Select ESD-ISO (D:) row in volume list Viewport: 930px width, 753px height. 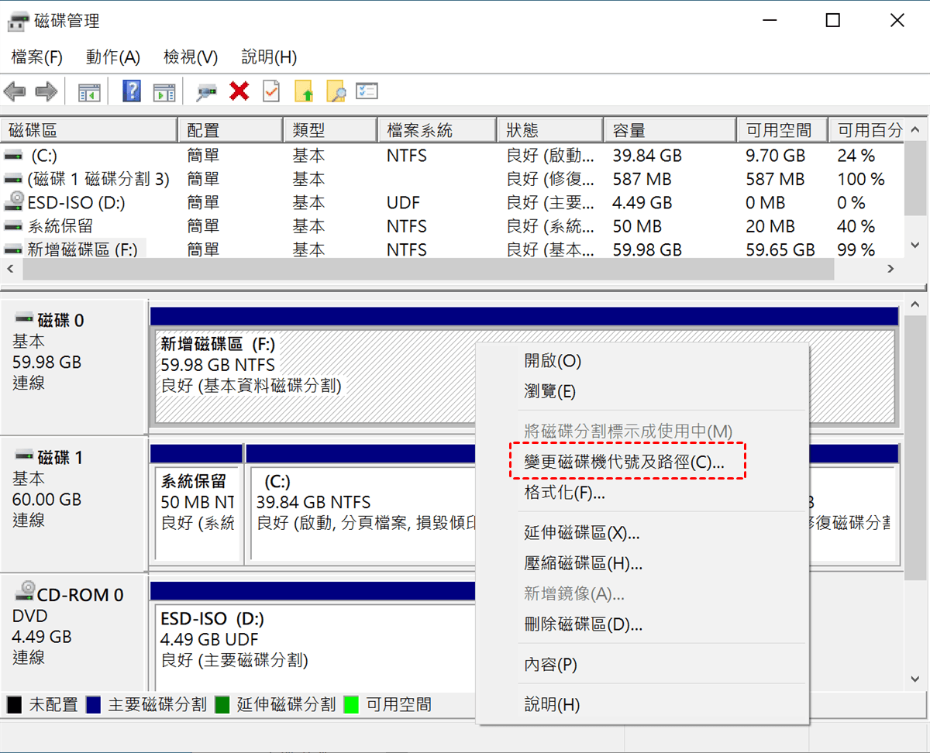pos(452,203)
